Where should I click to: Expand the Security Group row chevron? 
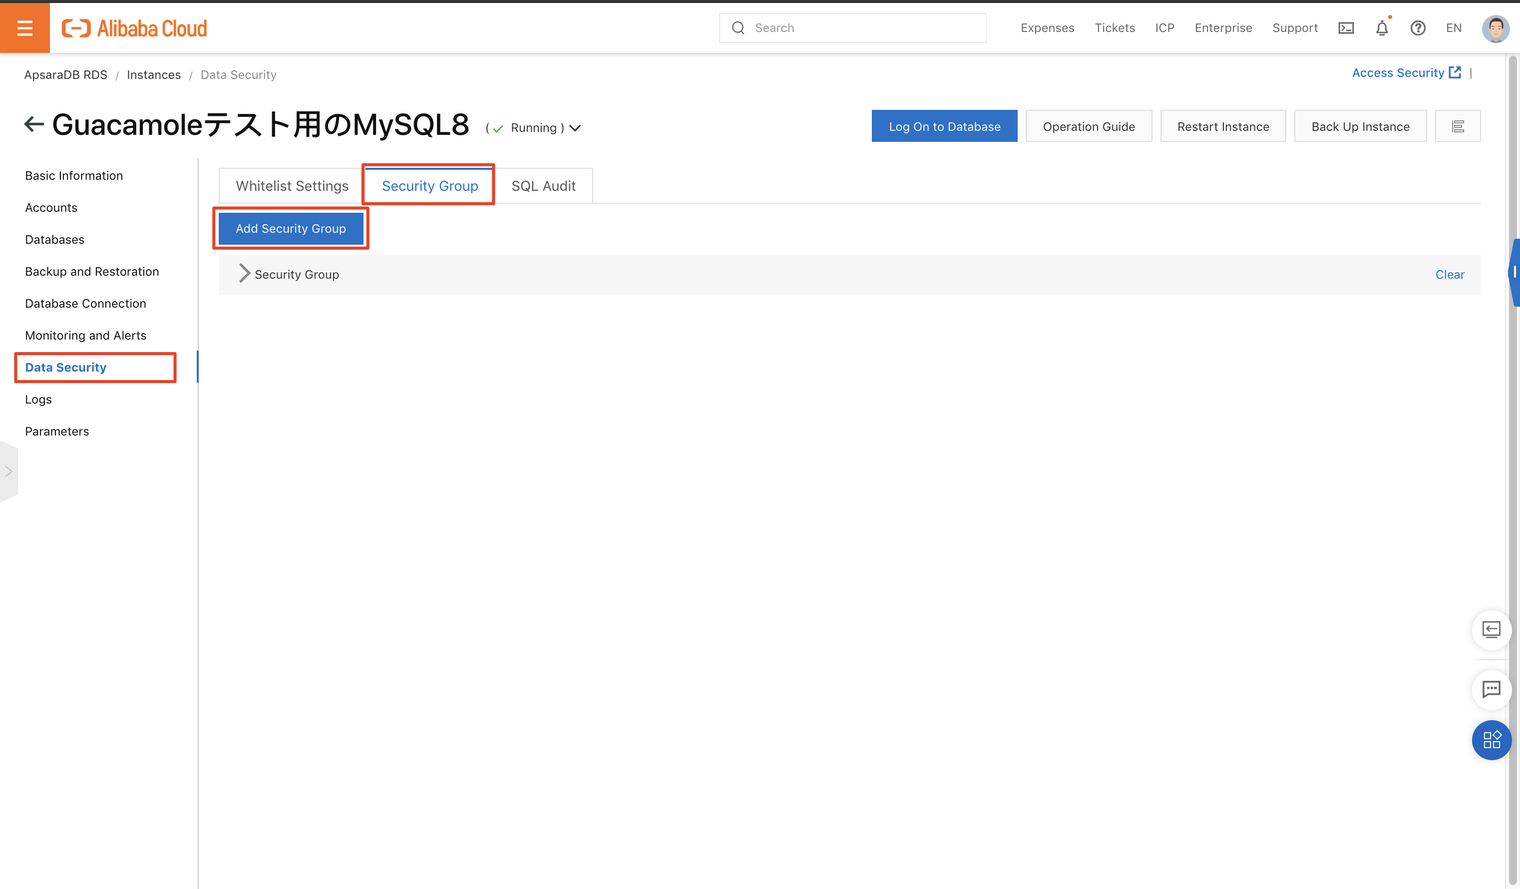pos(244,273)
